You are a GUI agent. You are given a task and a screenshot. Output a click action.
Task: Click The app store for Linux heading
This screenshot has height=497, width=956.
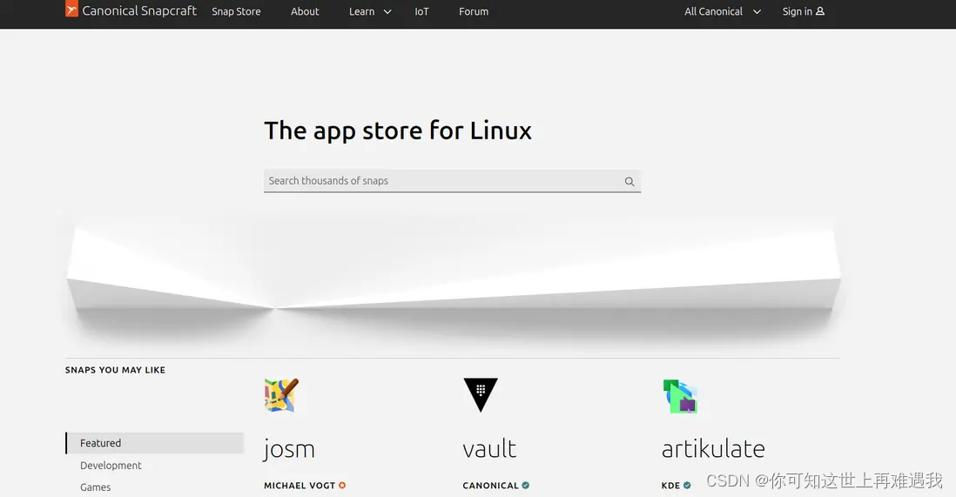(398, 131)
